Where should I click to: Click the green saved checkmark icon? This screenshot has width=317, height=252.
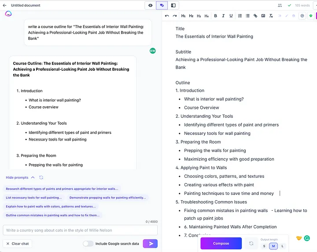(289, 5)
